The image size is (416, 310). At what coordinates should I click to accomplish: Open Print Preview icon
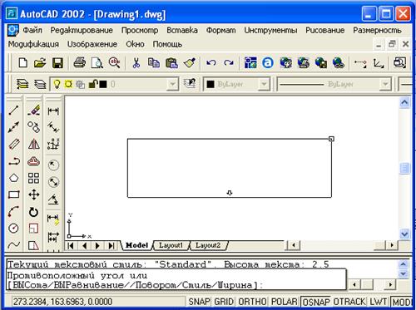[x=97, y=63]
